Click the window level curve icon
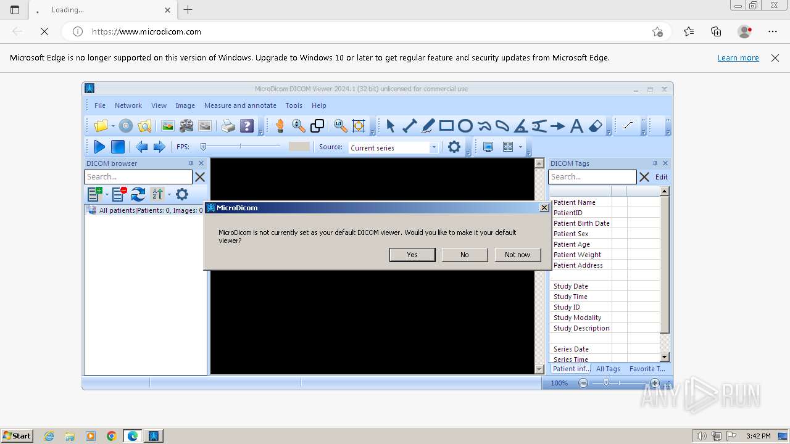Image resolution: width=790 pixels, height=444 pixels. pyautogui.click(x=628, y=125)
